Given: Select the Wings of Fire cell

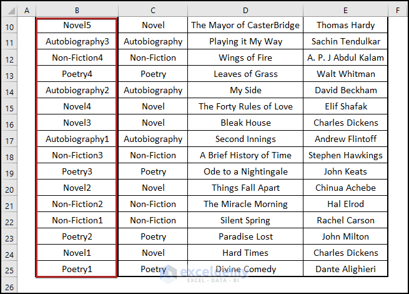Looking at the screenshot, I should click(245, 58).
